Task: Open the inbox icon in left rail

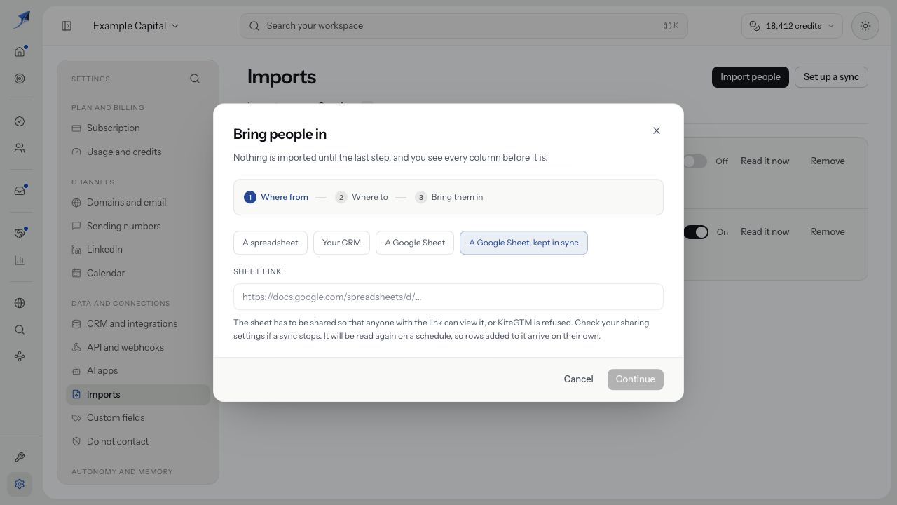Action: pyautogui.click(x=20, y=190)
